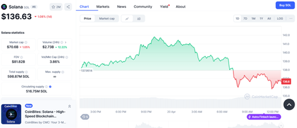297x128 pixels.
Task: Click the verified circulating supply badge
Action: [50, 87]
